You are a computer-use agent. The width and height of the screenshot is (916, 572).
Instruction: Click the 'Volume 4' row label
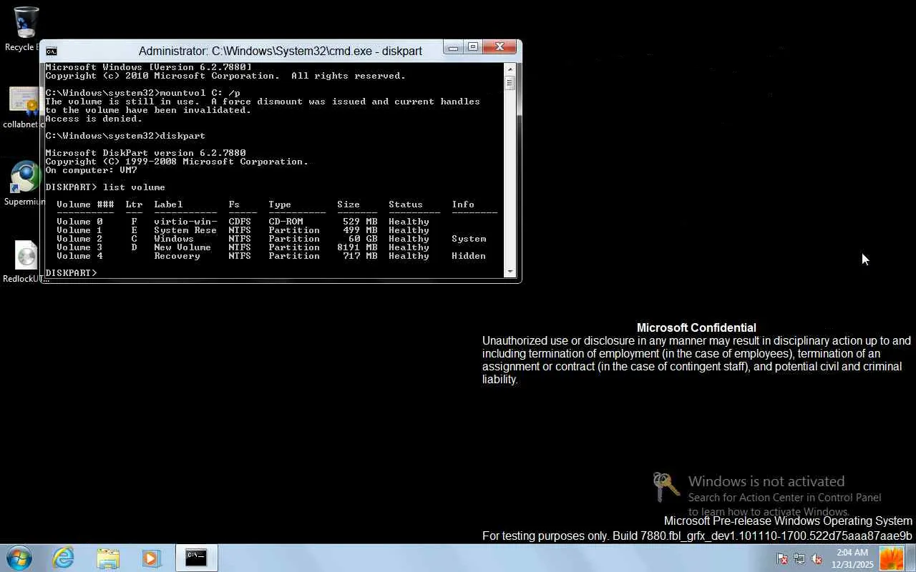pyautogui.click(x=79, y=256)
